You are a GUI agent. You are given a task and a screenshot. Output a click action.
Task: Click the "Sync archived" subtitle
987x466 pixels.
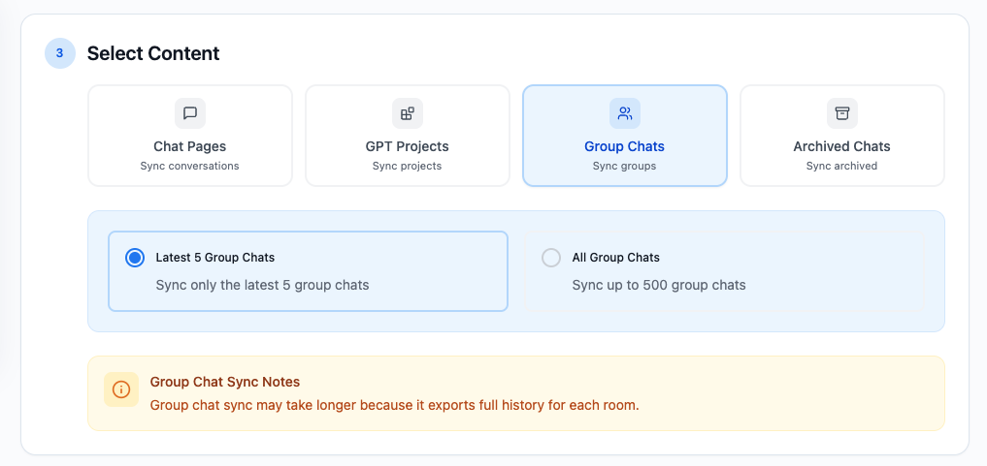point(842,166)
